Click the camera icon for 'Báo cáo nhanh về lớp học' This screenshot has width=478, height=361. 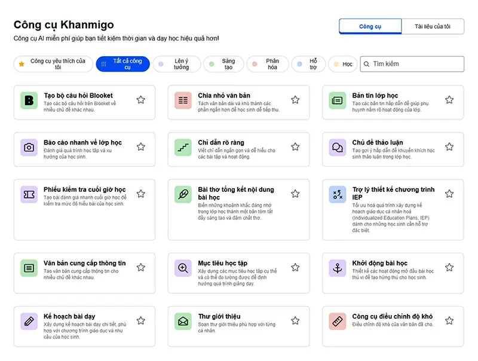[x=28, y=147]
